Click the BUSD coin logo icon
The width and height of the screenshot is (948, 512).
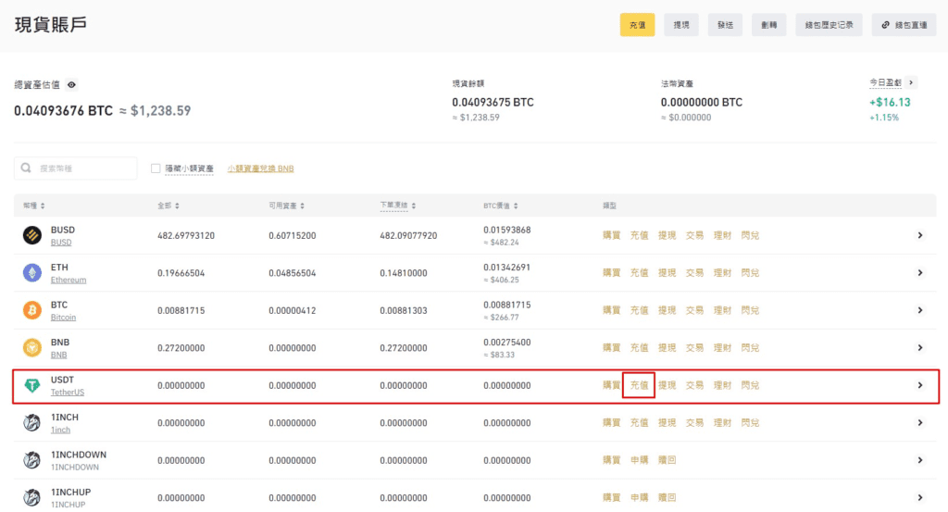pyautogui.click(x=32, y=235)
